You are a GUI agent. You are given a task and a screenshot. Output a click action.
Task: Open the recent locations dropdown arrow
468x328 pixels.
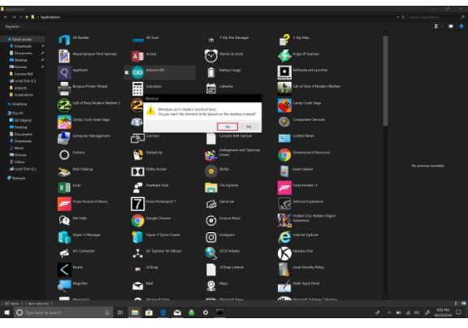21,17
